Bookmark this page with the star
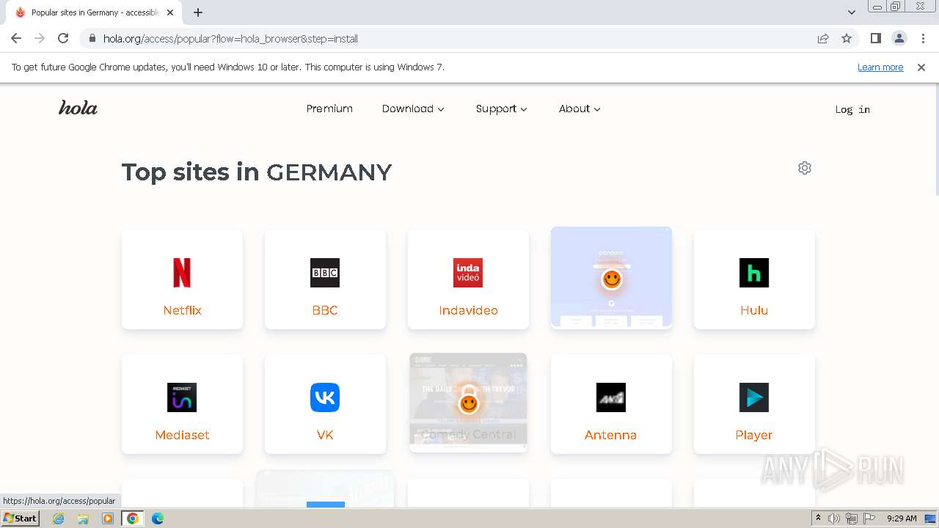The height and width of the screenshot is (528, 939). coord(847,38)
